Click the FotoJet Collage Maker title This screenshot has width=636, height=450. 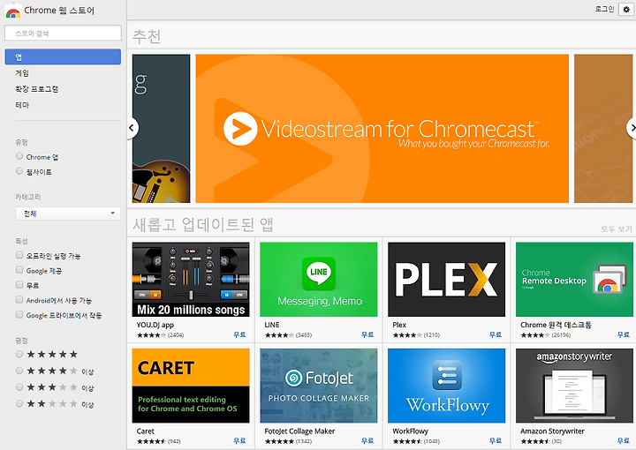299,431
